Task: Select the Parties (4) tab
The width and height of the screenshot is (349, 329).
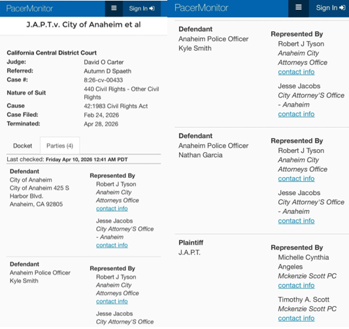Action: [x=59, y=146]
